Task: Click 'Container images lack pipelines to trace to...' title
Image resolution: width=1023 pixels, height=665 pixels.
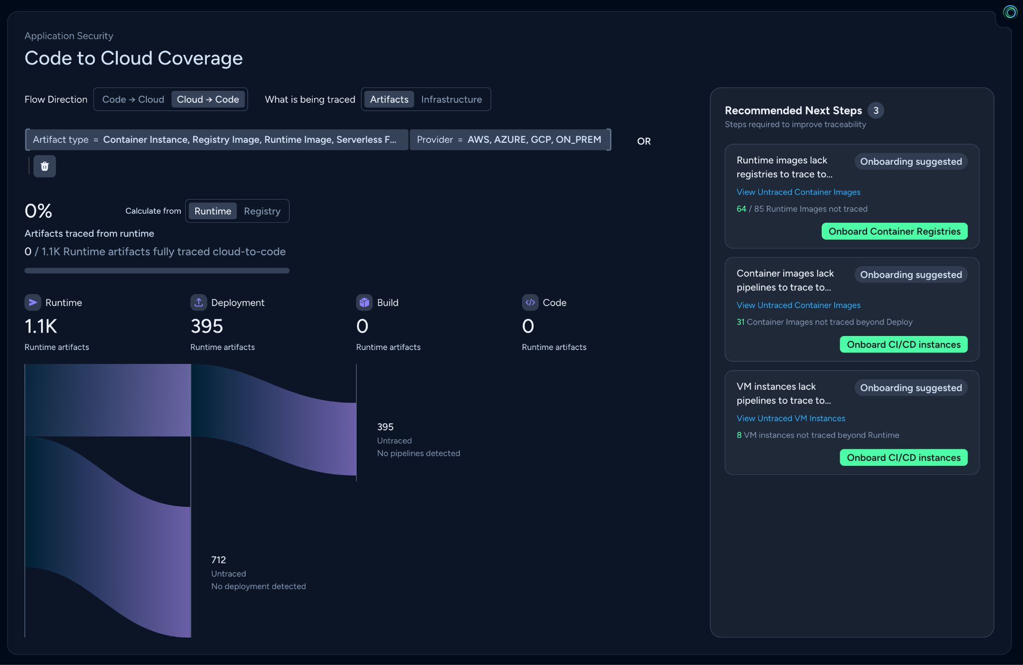Action: [x=785, y=280]
